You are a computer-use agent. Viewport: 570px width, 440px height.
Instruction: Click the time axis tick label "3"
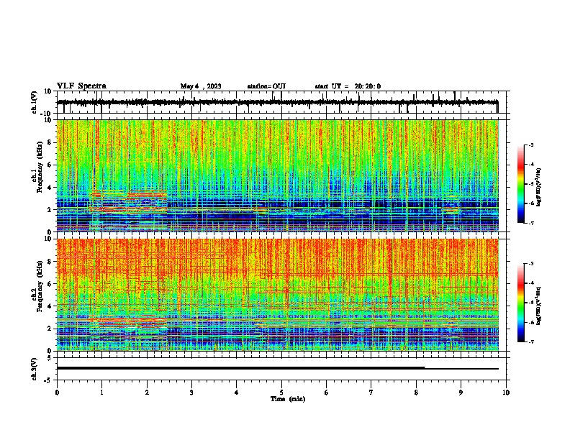[191, 393]
